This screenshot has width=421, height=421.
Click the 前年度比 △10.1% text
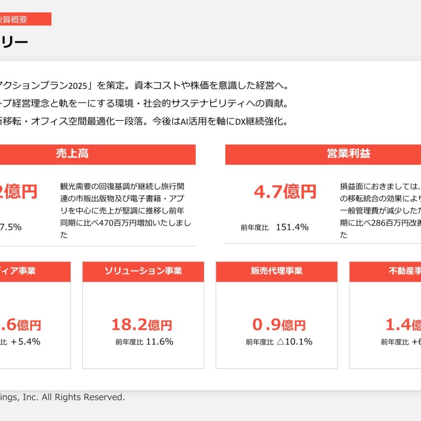tap(279, 342)
